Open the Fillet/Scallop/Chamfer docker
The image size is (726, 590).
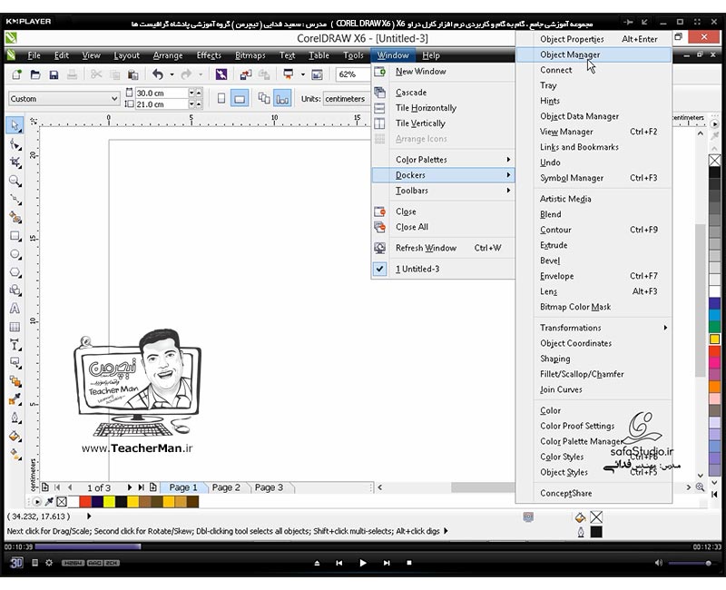[x=594, y=374]
